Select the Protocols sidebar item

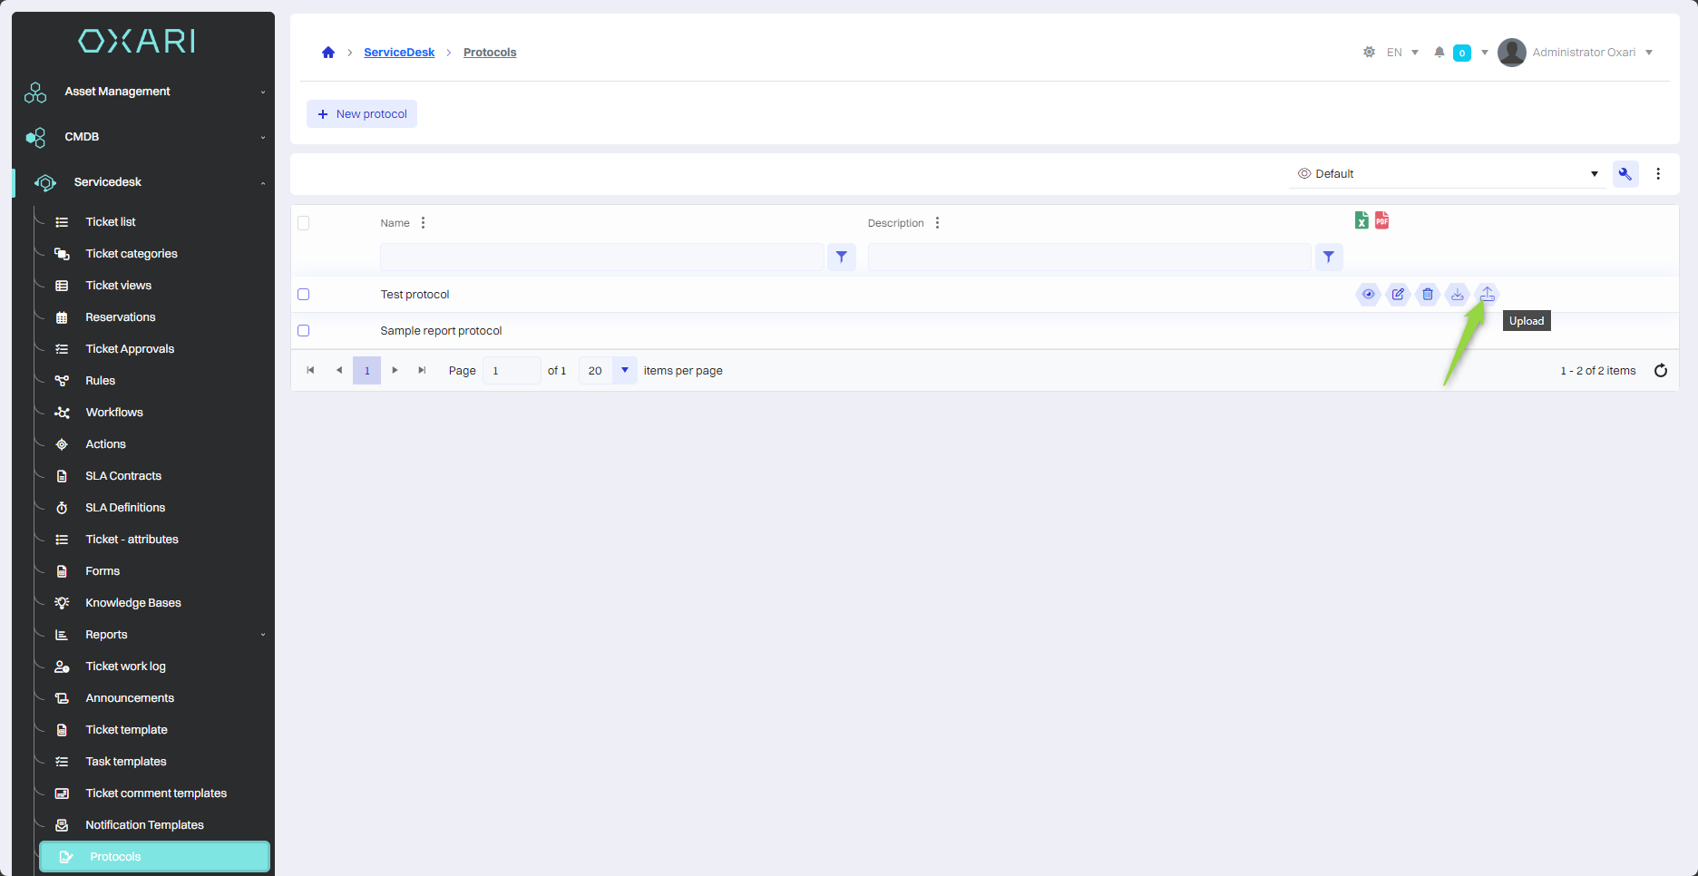[154, 857]
